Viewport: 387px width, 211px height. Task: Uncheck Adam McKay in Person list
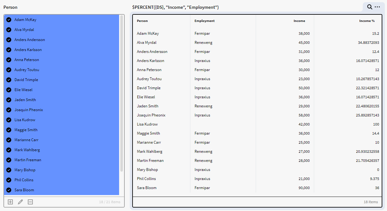point(9,20)
